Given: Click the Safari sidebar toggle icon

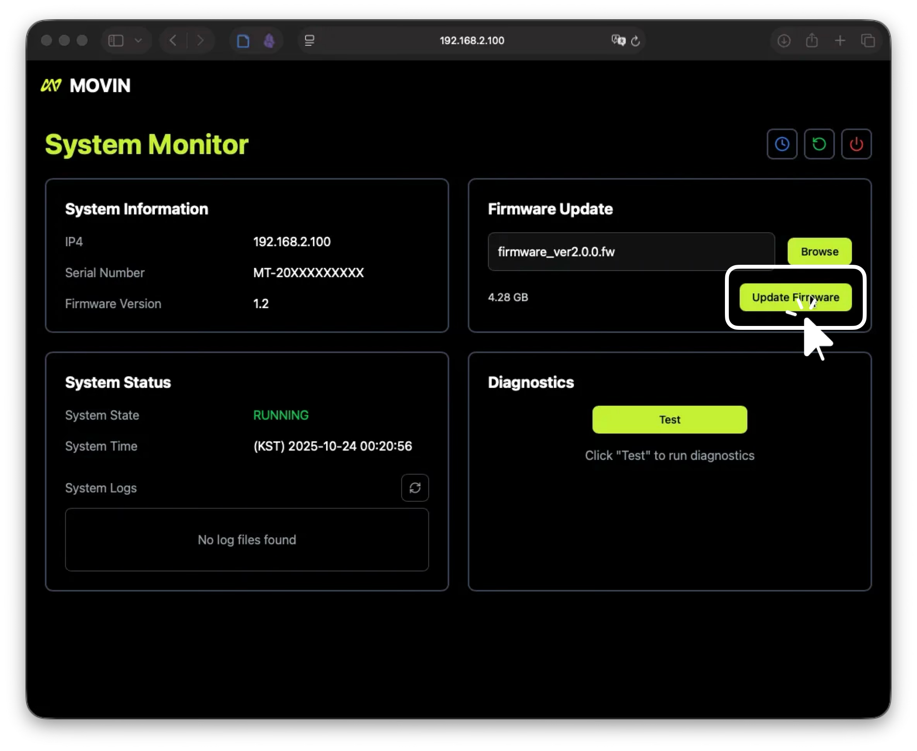Looking at the screenshot, I should tap(115, 41).
